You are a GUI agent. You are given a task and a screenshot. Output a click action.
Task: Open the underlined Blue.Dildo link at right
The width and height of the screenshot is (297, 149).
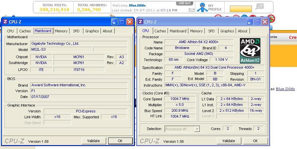tap(285, 89)
